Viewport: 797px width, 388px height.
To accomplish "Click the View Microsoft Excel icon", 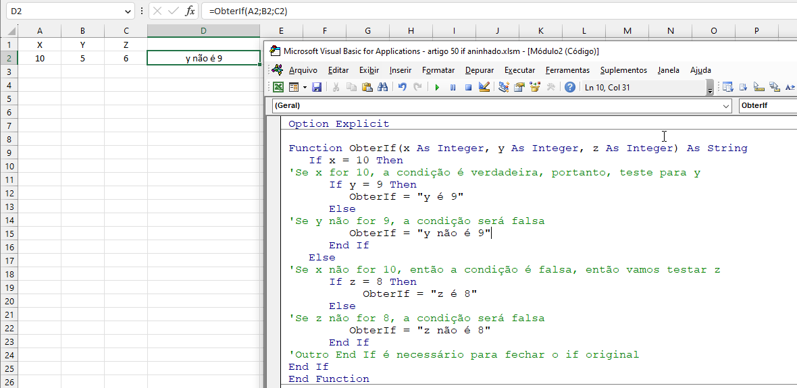I will [278, 87].
